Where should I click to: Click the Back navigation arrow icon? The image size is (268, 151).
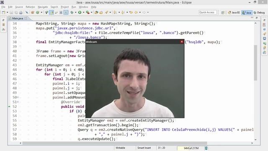coord(136,13)
